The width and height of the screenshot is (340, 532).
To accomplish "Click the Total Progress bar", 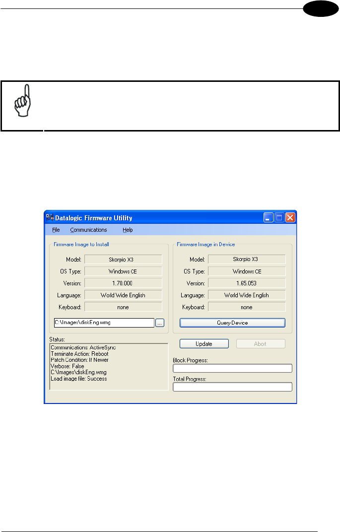I will [x=232, y=387].
